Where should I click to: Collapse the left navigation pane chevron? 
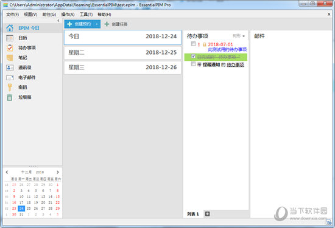[x=58, y=21]
